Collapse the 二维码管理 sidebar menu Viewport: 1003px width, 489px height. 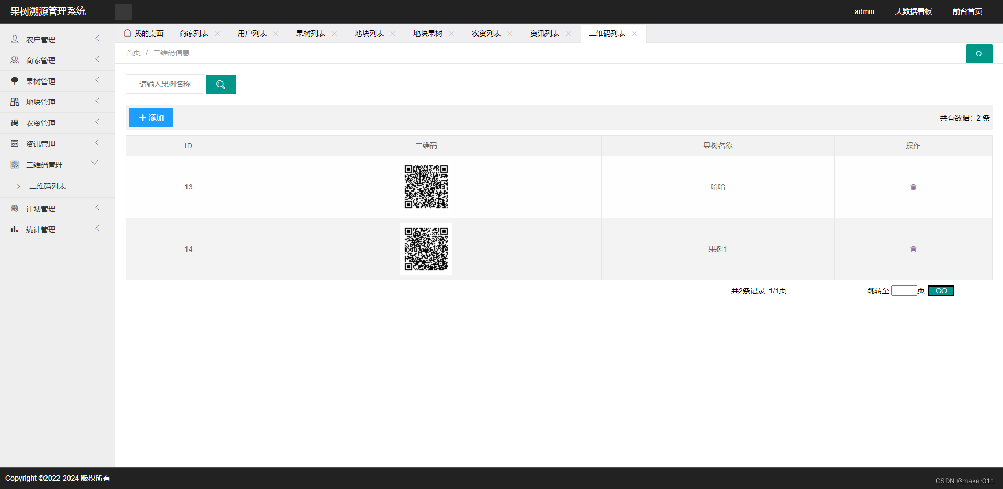[x=57, y=165]
